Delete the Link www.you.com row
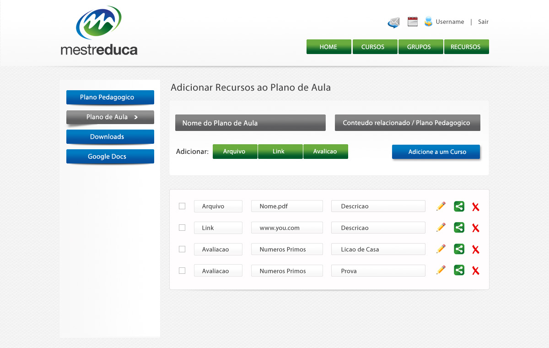This screenshot has height=348, width=549. [x=476, y=228]
